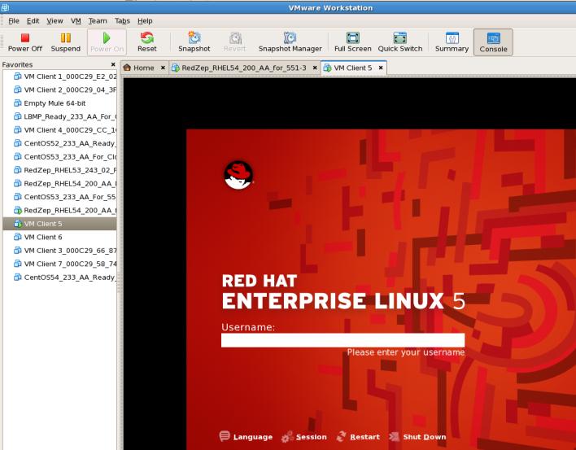The width and height of the screenshot is (576, 450).
Task: Click the Username input field
Action: pyautogui.click(x=343, y=340)
